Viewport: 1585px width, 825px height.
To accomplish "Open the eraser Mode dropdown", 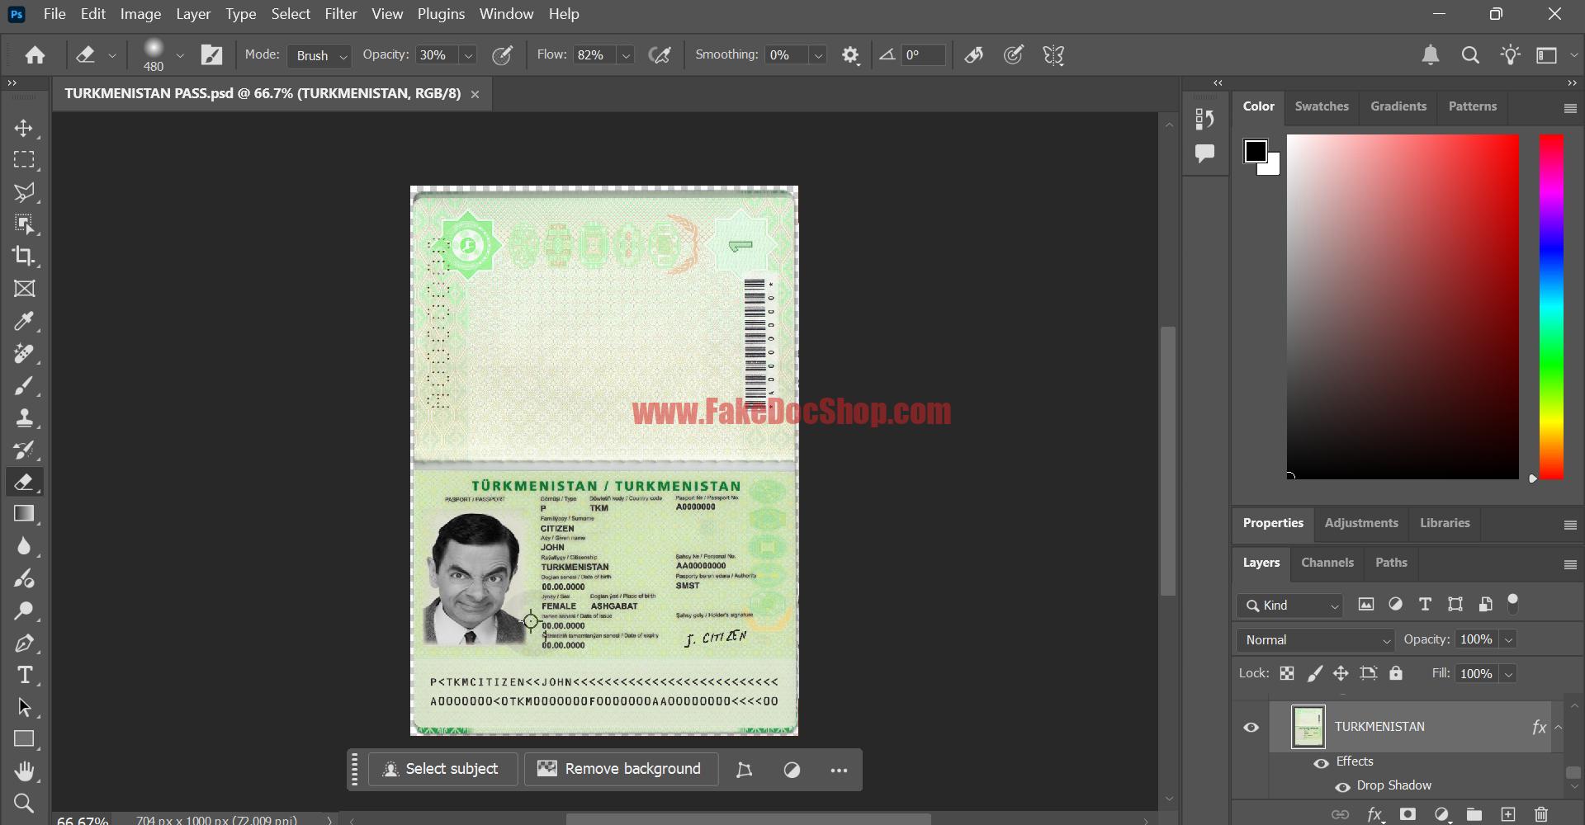I will coord(319,55).
